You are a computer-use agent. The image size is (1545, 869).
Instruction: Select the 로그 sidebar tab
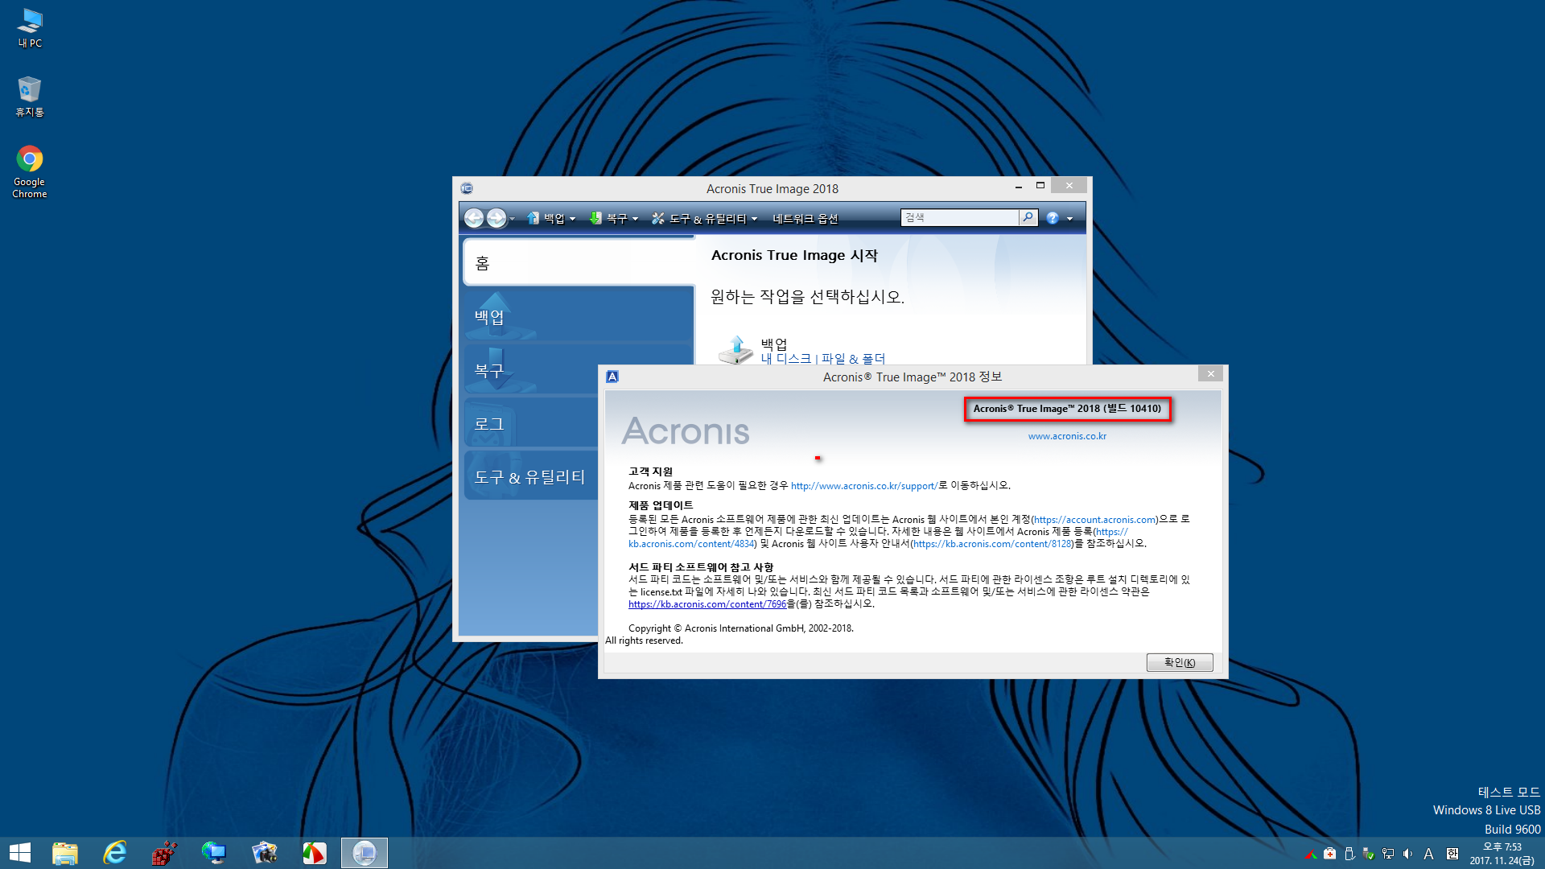(x=531, y=423)
